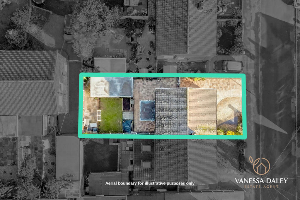Click the Vanessa Daley house leaf logo
This screenshot has height=200, width=300.
click(x=259, y=166)
